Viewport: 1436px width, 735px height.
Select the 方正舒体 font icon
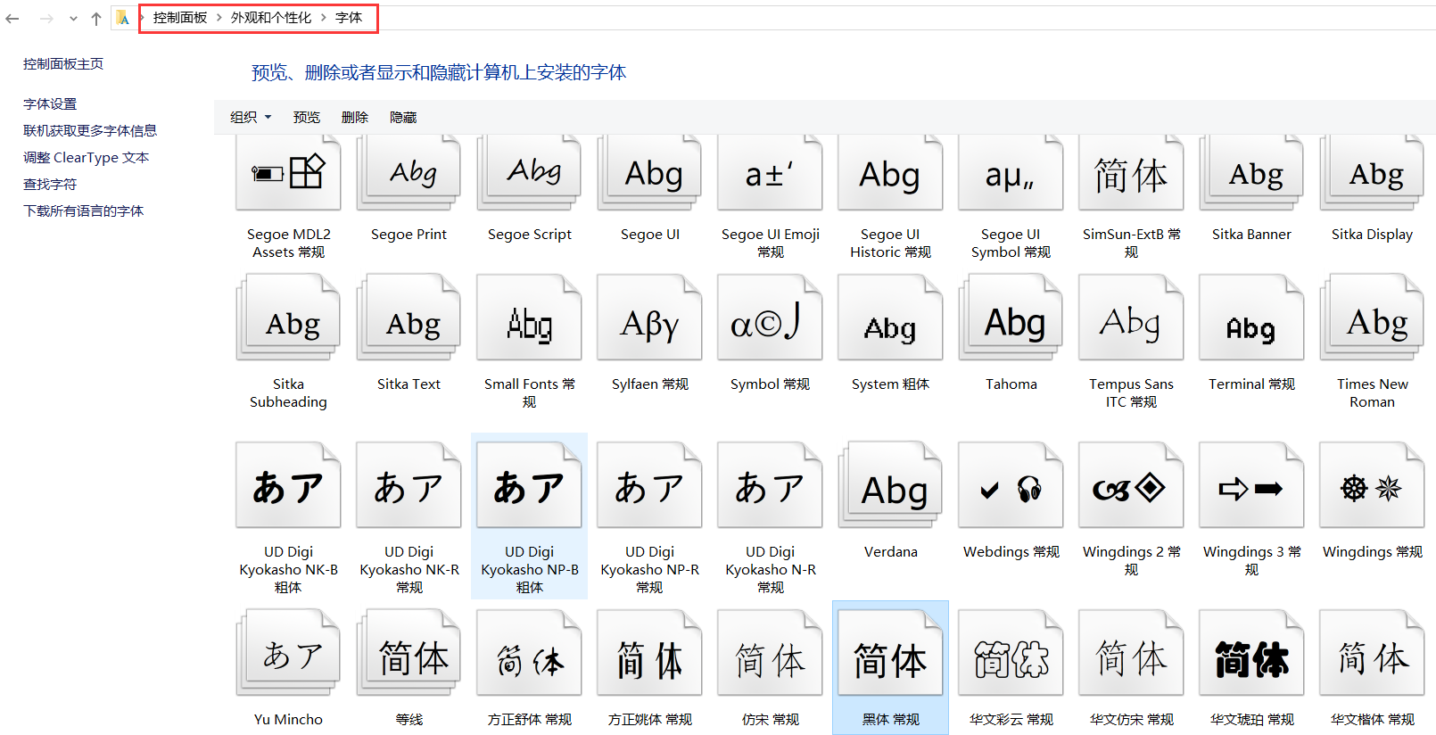(x=529, y=653)
